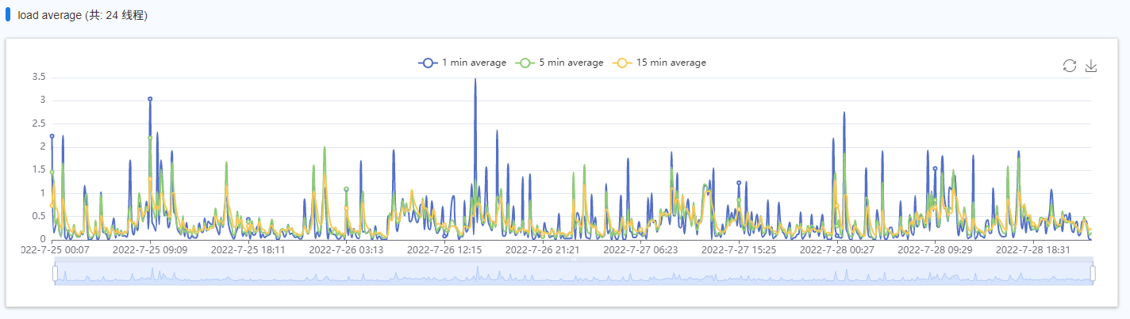Click the green 5 min marker near 09:09
The width and height of the screenshot is (1130, 319).
pyautogui.click(x=150, y=138)
